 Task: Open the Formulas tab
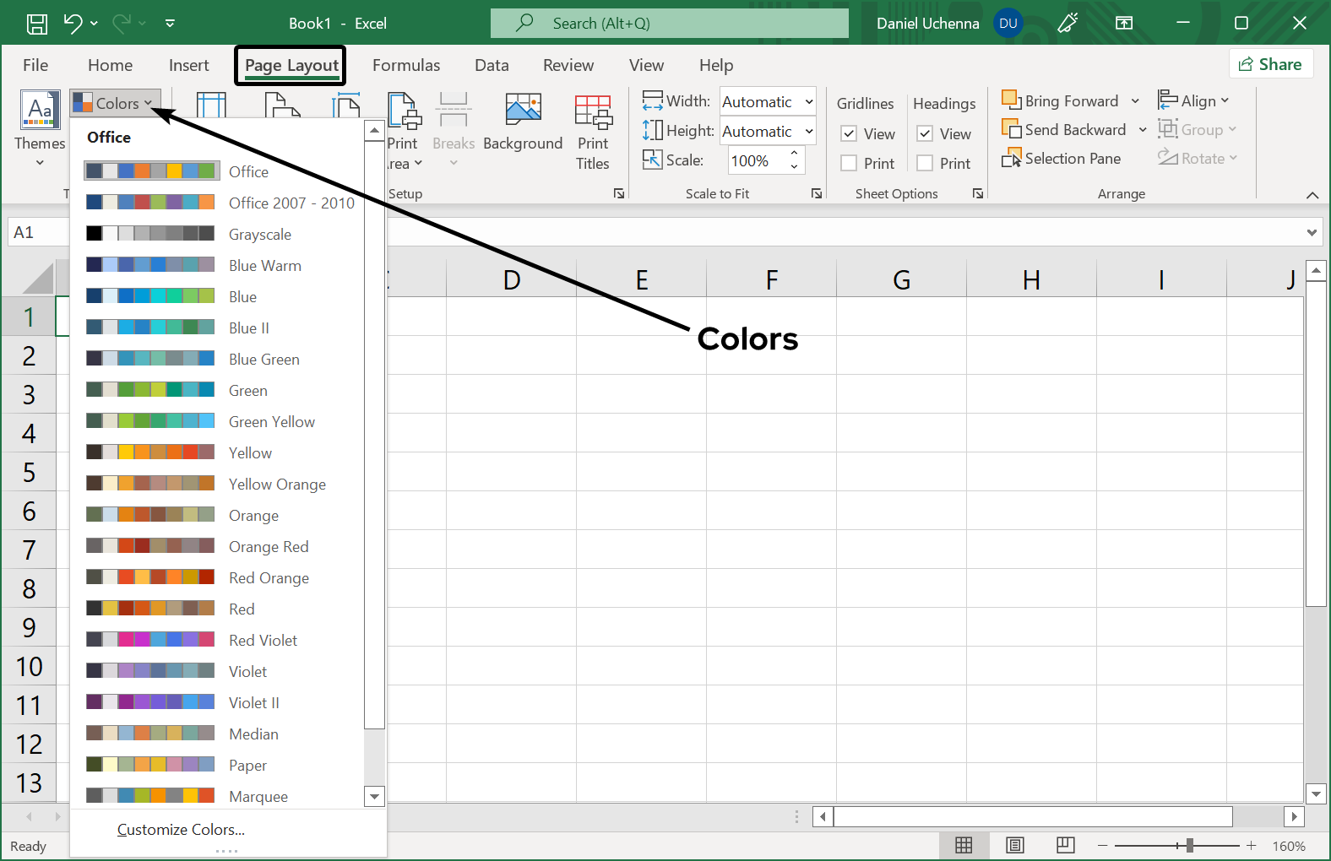point(406,65)
